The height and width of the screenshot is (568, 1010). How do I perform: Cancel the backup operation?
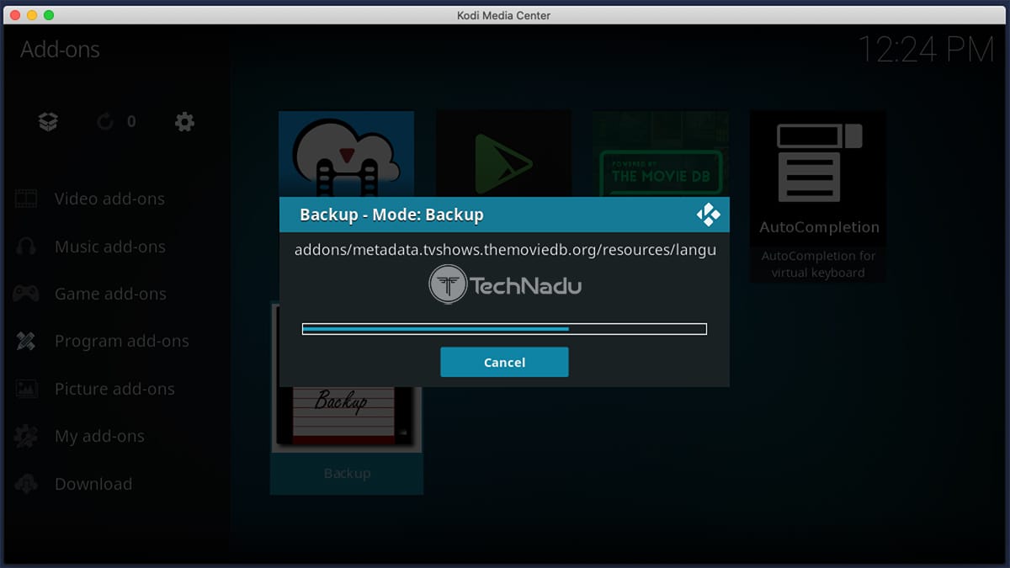(504, 362)
